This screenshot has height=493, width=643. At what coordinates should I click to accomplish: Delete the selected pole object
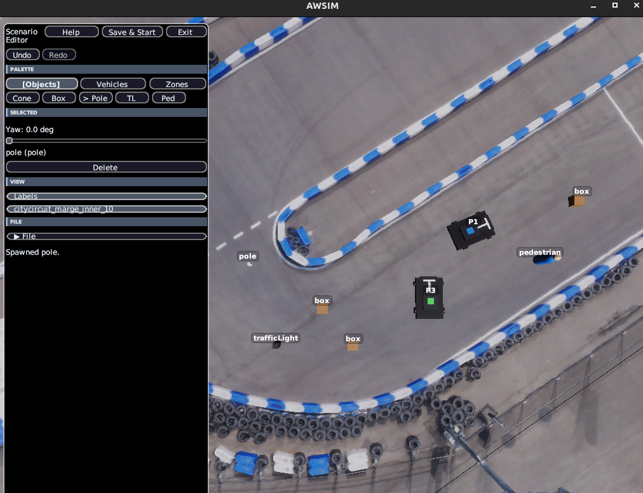pos(106,167)
